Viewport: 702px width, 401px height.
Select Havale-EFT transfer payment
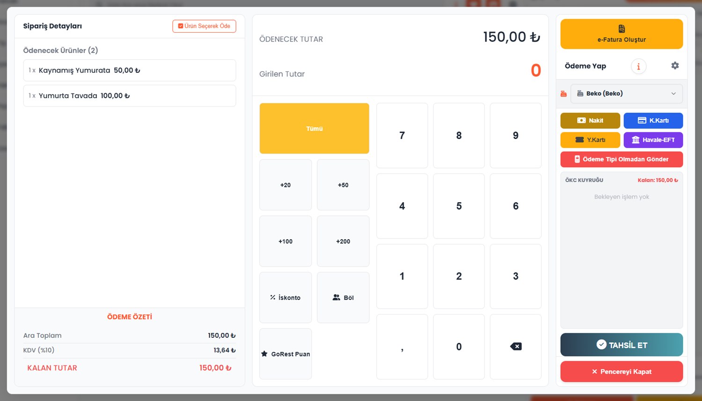(653, 140)
